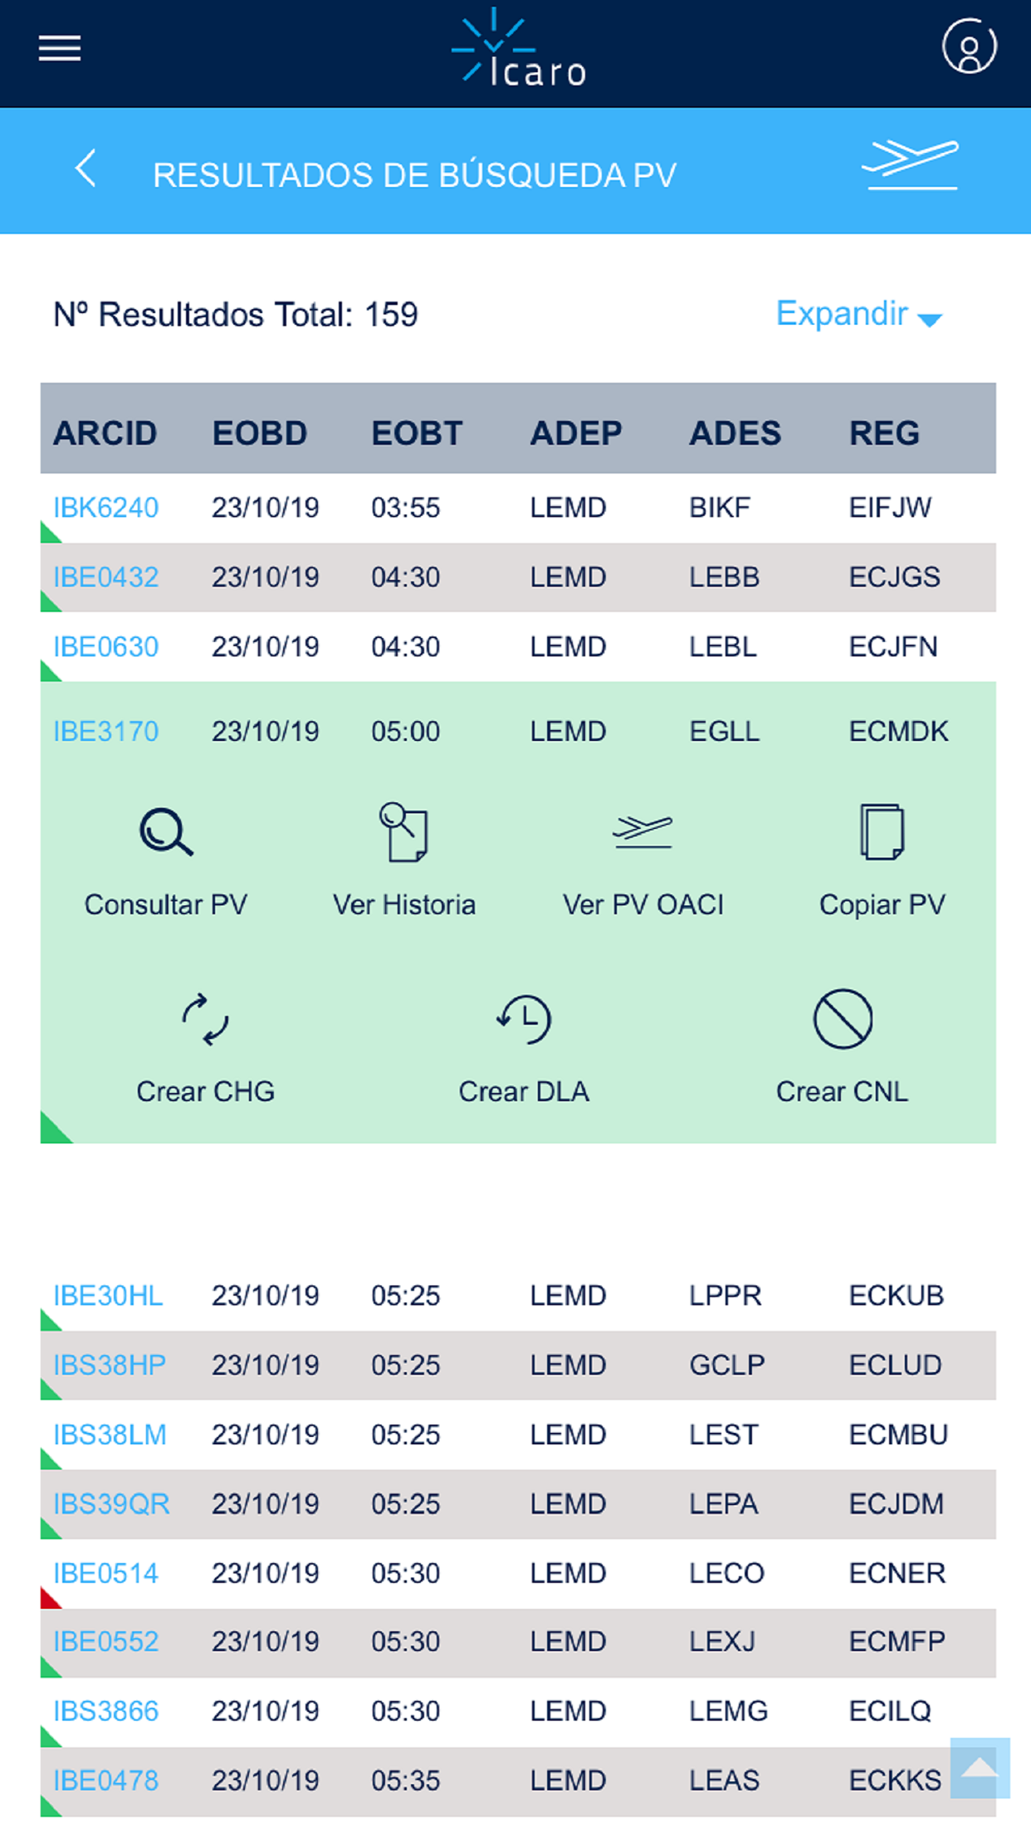1031x1834 pixels.
Task: Open the hamburger navigation menu
Action: click(60, 48)
